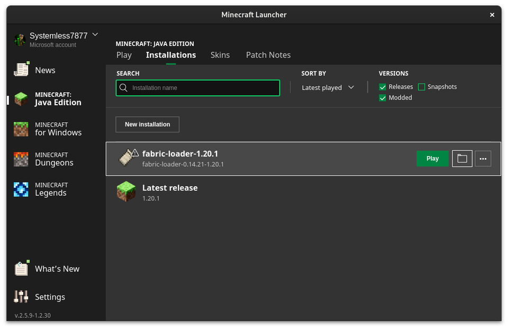Viewport: 508px width, 329px height.
Task: Disable the Releases version filter
Action: tap(382, 86)
